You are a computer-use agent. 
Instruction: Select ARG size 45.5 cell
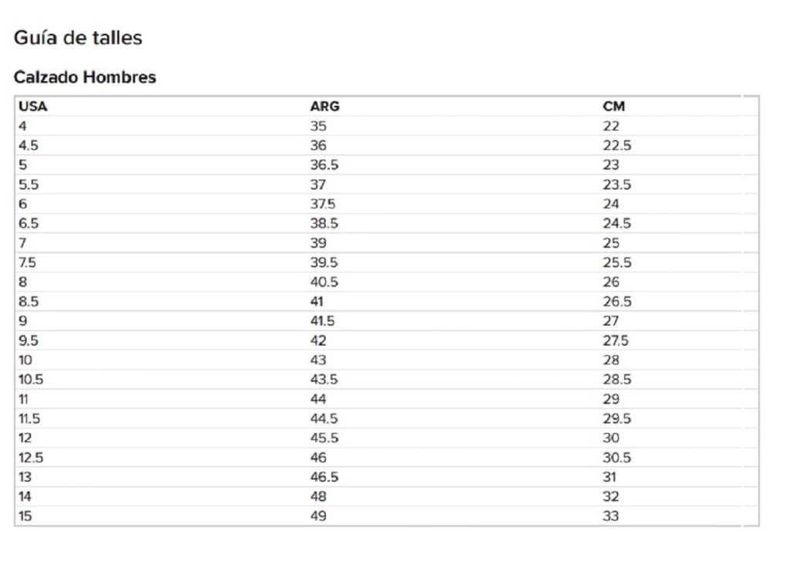[324, 438]
